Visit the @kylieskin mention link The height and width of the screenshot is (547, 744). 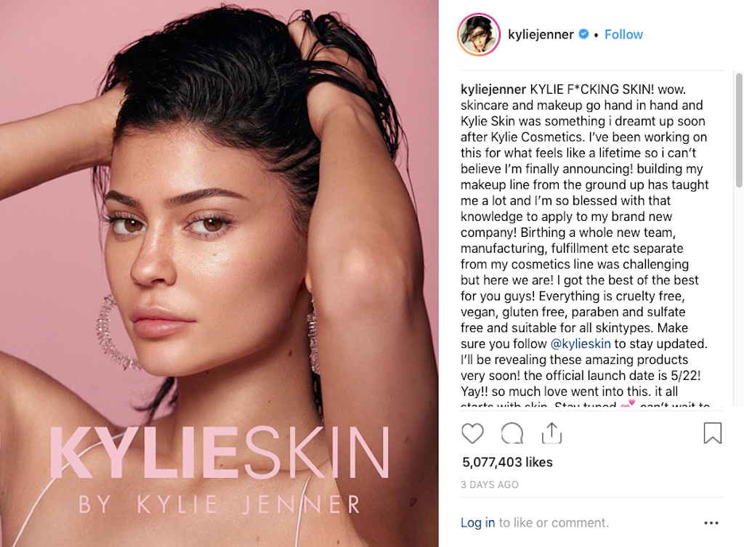pyautogui.click(x=581, y=344)
